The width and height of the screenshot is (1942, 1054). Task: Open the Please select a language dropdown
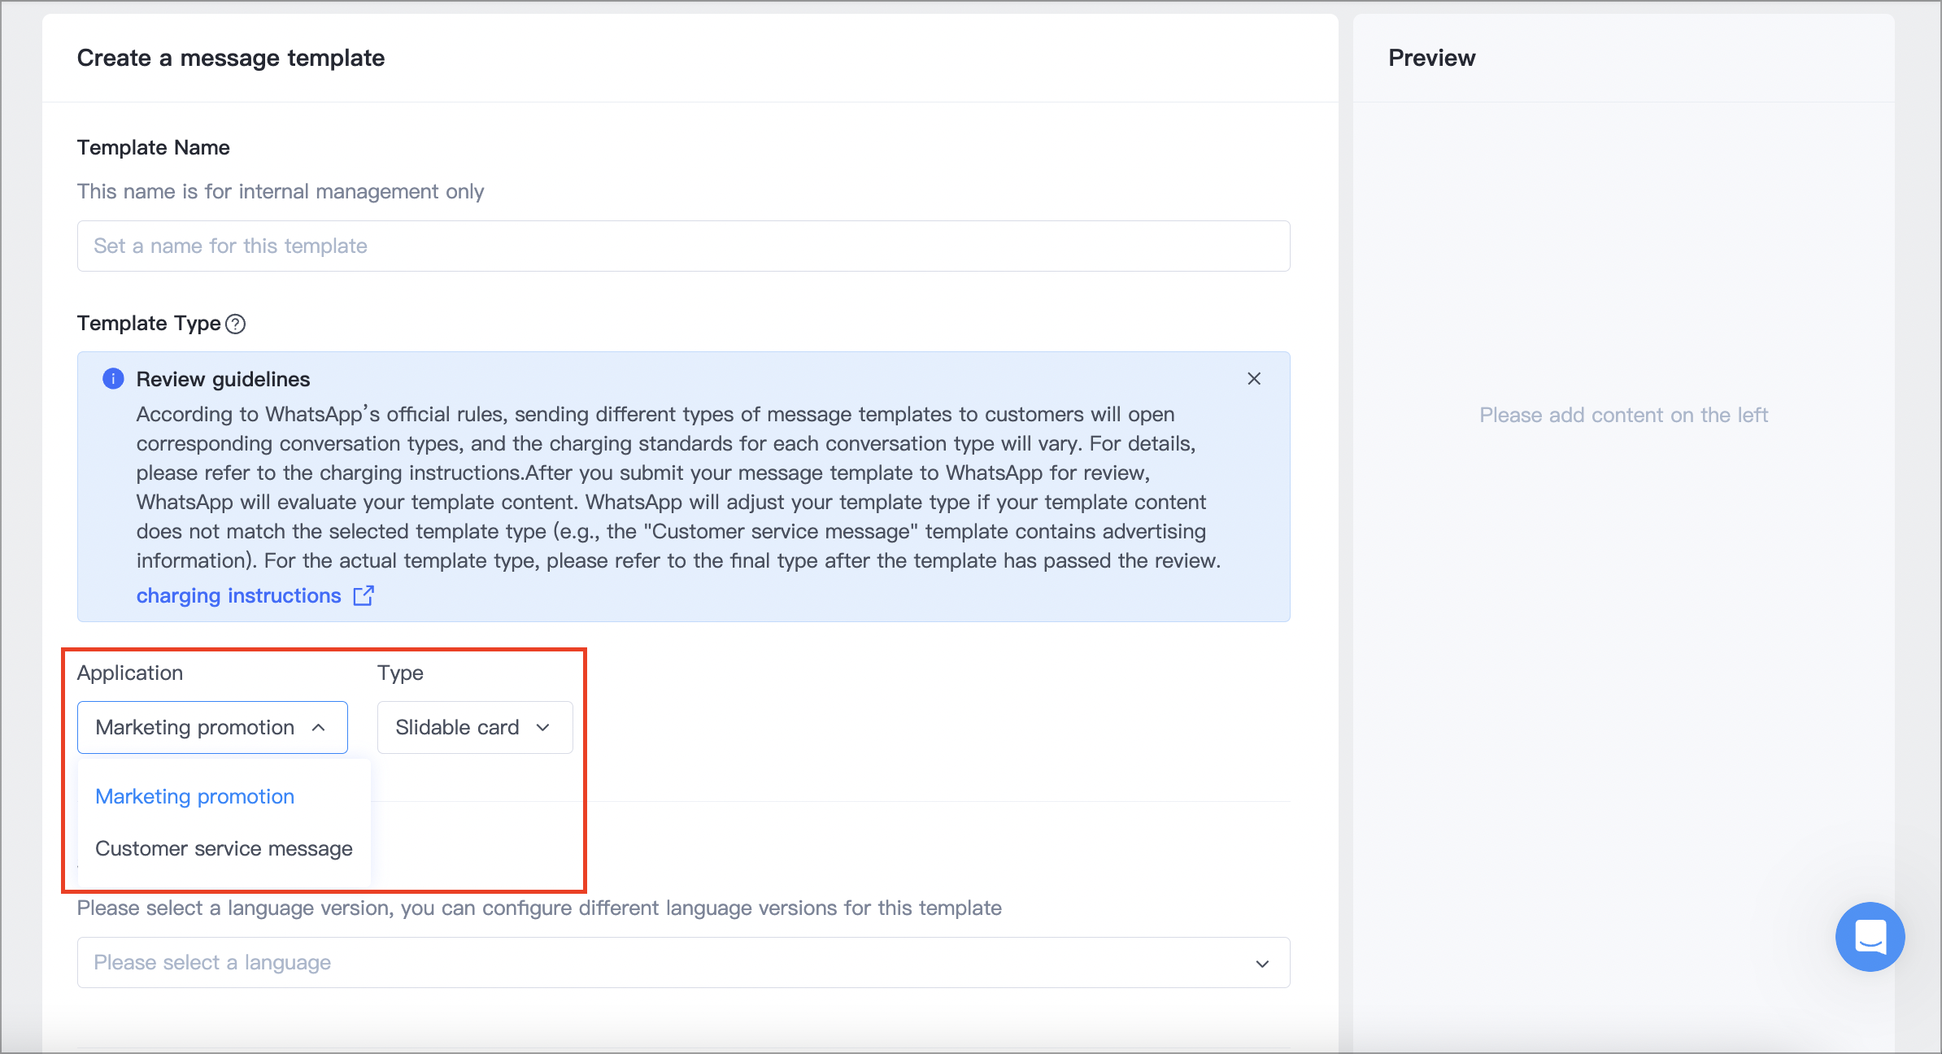[x=683, y=963]
